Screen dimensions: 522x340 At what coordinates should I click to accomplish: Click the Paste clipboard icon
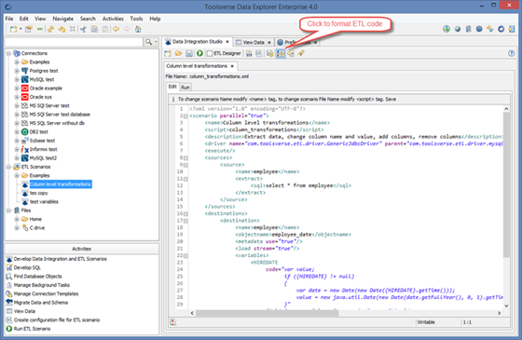click(x=105, y=29)
